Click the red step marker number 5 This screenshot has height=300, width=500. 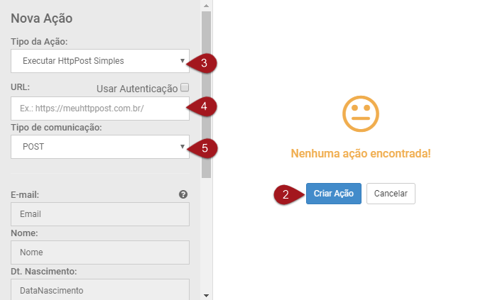point(203,148)
